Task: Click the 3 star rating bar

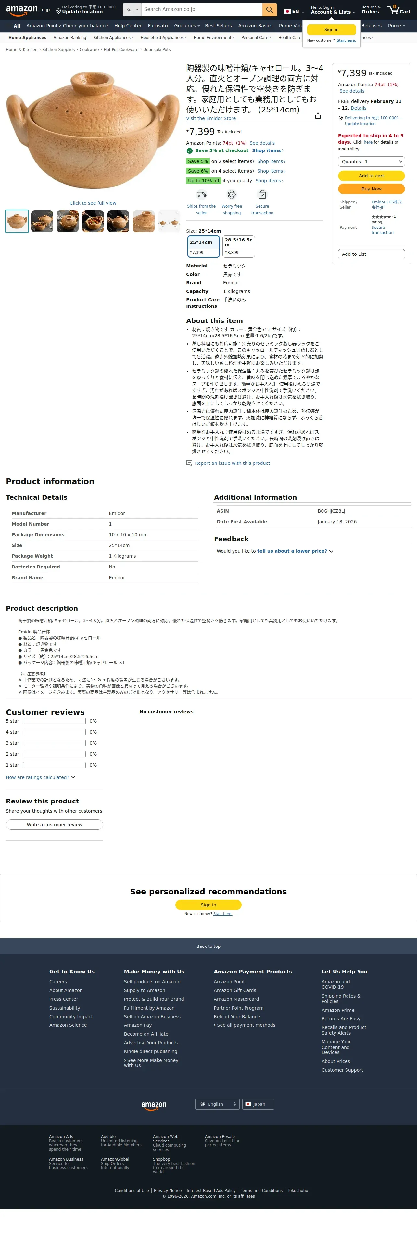Action: 54,743
